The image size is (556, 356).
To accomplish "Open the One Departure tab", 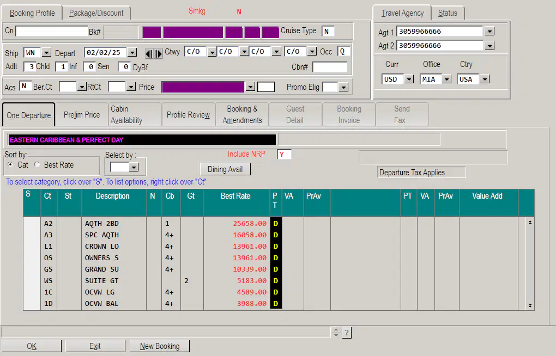I will coord(29,115).
